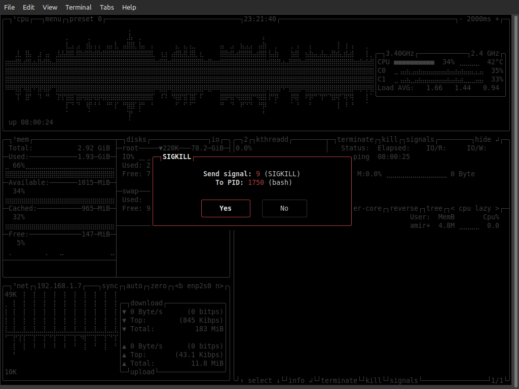Viewport: 519px width, 389px height.
Task: Click kill in the bottom bar
Action: 374,380
